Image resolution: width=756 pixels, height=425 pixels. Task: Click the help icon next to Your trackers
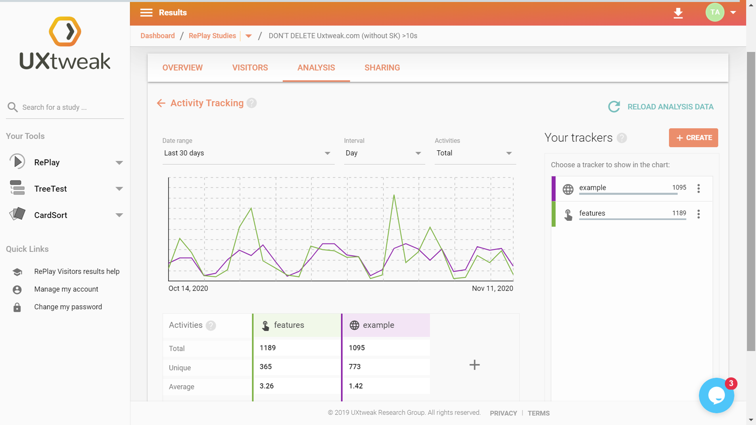622,138
